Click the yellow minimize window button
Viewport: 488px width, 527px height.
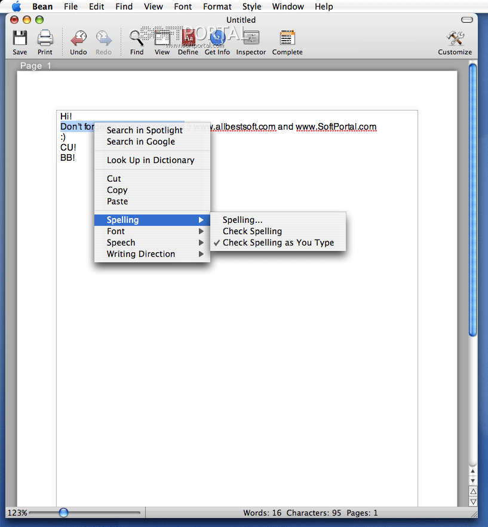point(27,20)
